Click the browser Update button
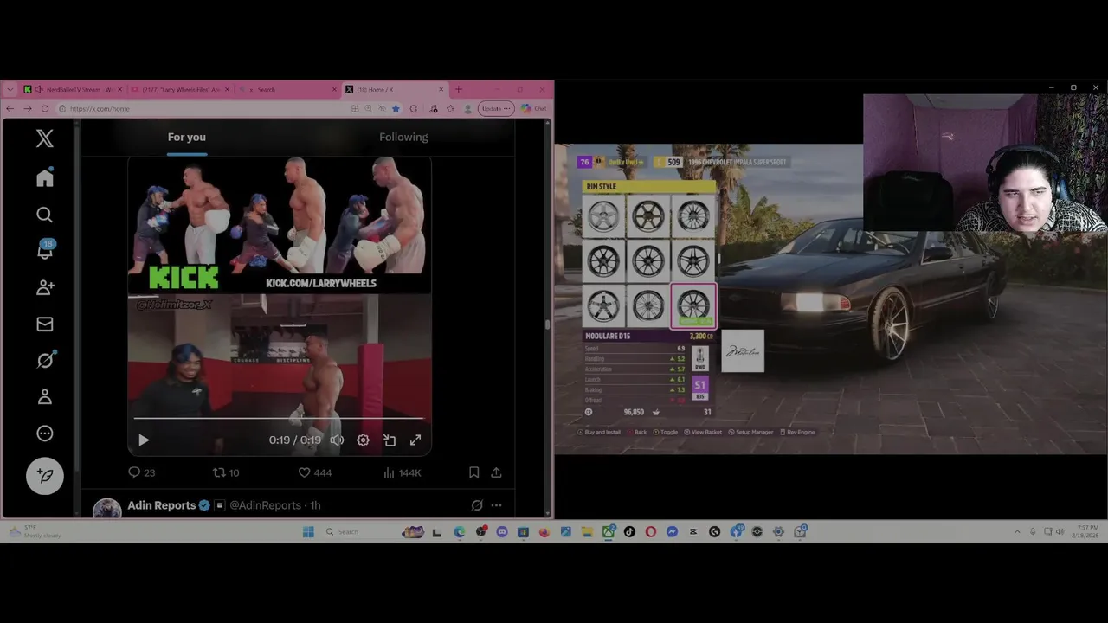The image size is (1108, 623). [497, 108]
